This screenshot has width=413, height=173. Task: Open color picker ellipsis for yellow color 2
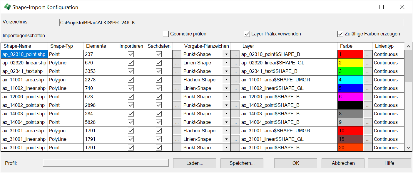[368, 63]
